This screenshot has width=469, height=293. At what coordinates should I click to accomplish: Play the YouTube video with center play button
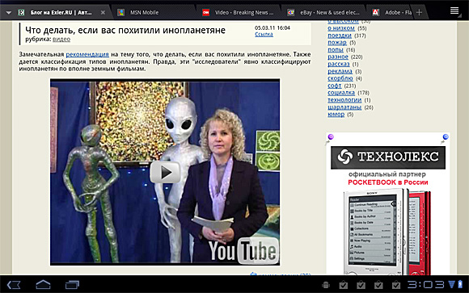coord(165,173)
